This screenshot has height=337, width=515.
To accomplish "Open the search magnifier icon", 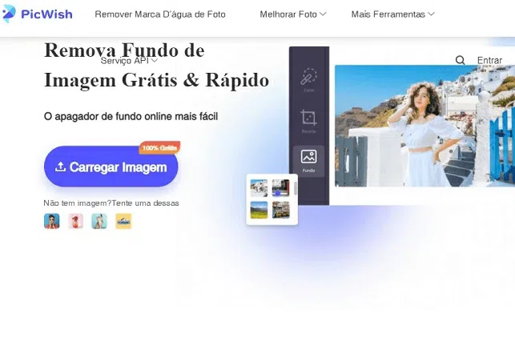I will coord(461,60).
